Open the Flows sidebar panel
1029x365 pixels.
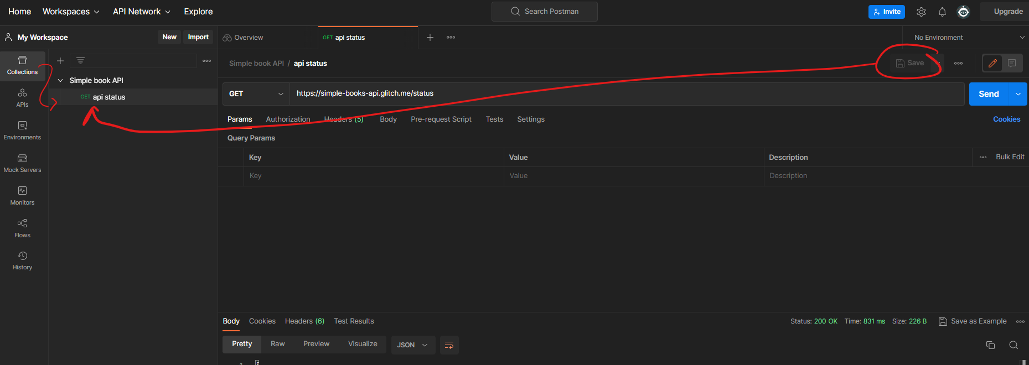pos(22,228)
